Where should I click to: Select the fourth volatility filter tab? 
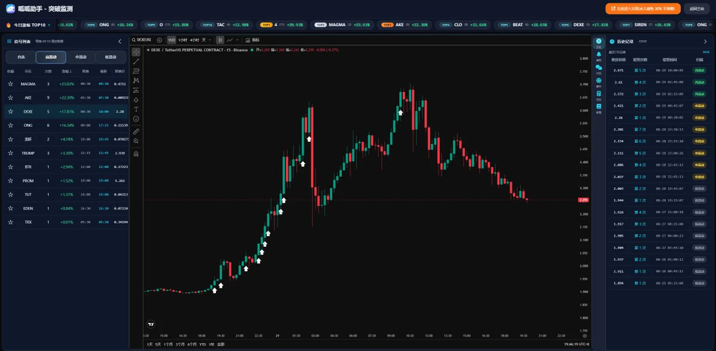click(110, 57)
